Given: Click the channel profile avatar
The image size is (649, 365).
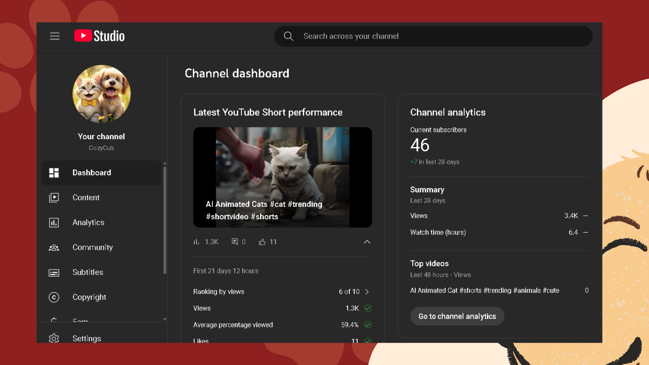Looking at the screenshot, I should point(101,94).
